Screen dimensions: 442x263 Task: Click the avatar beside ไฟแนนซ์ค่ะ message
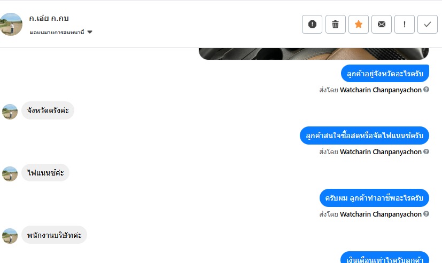coord(10,174)
